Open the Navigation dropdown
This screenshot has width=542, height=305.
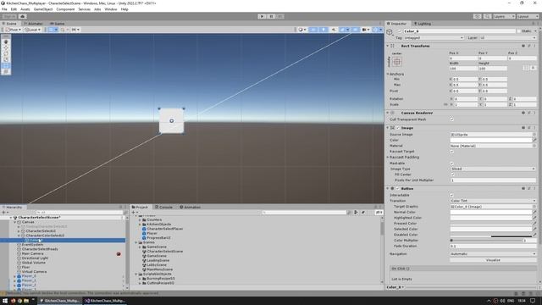click(493, 254)
